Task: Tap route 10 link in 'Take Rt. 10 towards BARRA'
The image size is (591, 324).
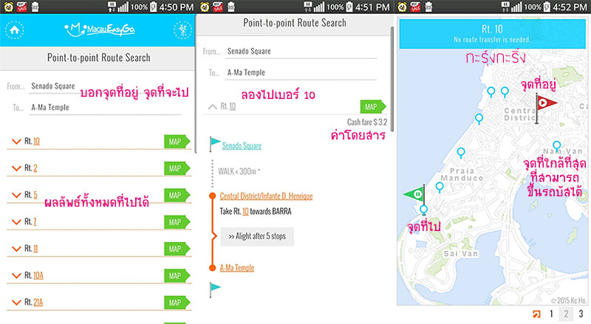Action: (245, 211)
